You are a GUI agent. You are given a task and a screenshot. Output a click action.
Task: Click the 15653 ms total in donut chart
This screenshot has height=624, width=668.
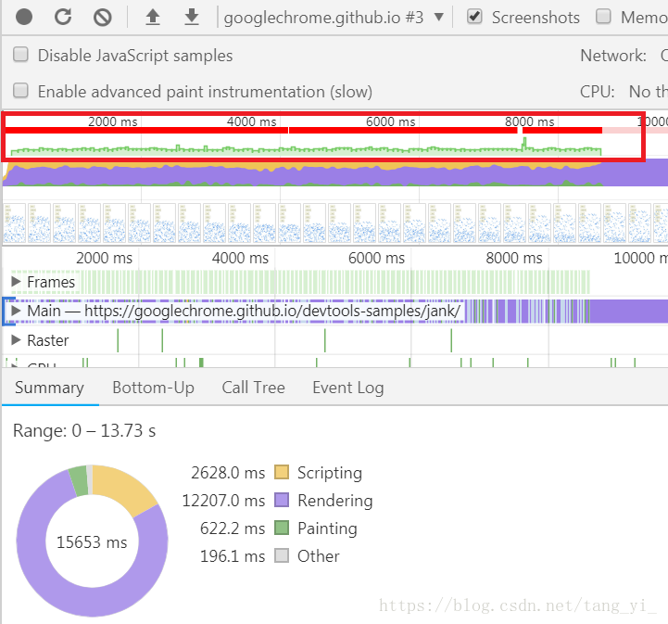coord(92,542)
